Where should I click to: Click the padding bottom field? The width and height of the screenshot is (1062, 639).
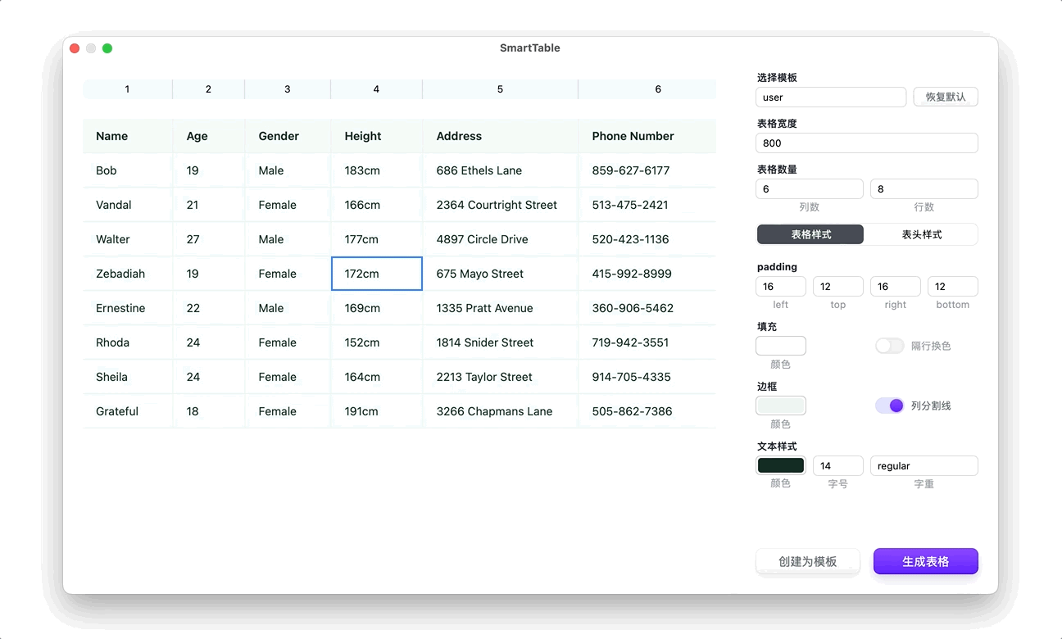pyautogui.click(x=953, y=287)
